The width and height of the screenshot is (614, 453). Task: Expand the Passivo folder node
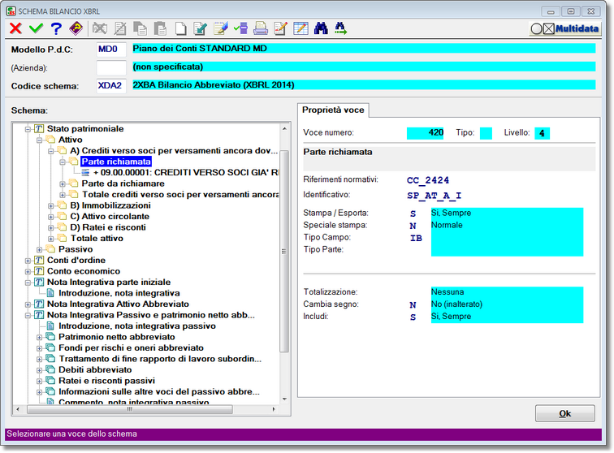pyautogui.click(x=39, y=249)
